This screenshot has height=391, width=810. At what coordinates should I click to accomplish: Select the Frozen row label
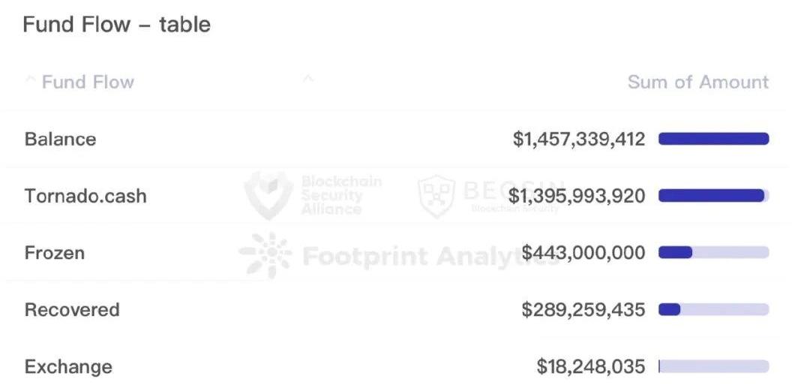pyautogui.click(x=54, y=253)
